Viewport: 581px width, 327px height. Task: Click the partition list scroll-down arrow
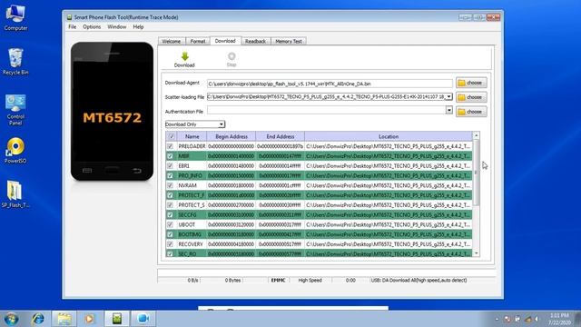[477, 253]
